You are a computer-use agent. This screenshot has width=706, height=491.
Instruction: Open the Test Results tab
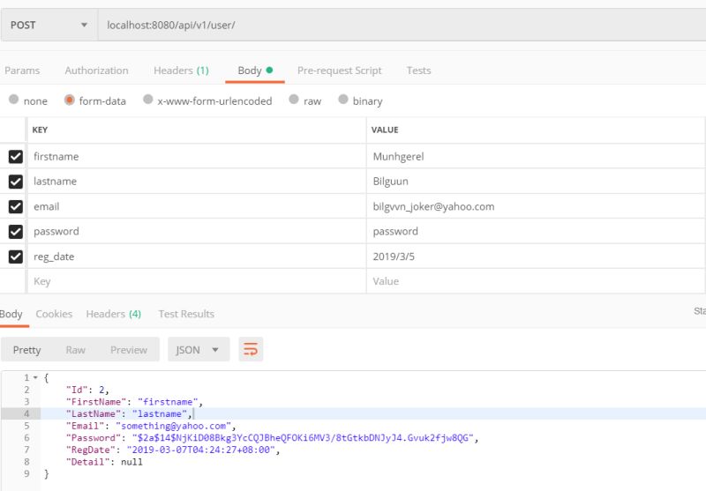(x=186, y=314)
